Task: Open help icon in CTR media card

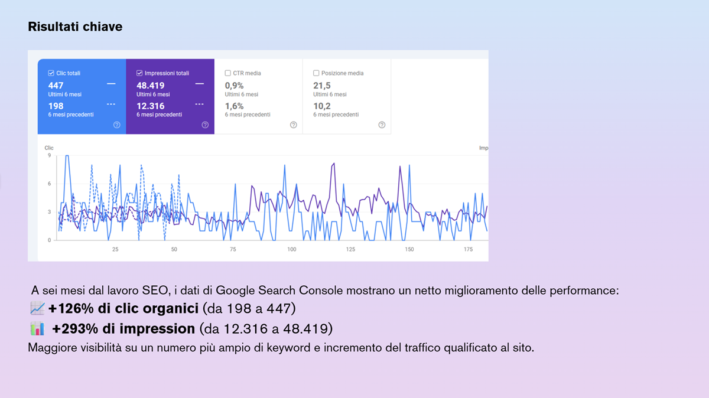Action: tap(293, 125)
